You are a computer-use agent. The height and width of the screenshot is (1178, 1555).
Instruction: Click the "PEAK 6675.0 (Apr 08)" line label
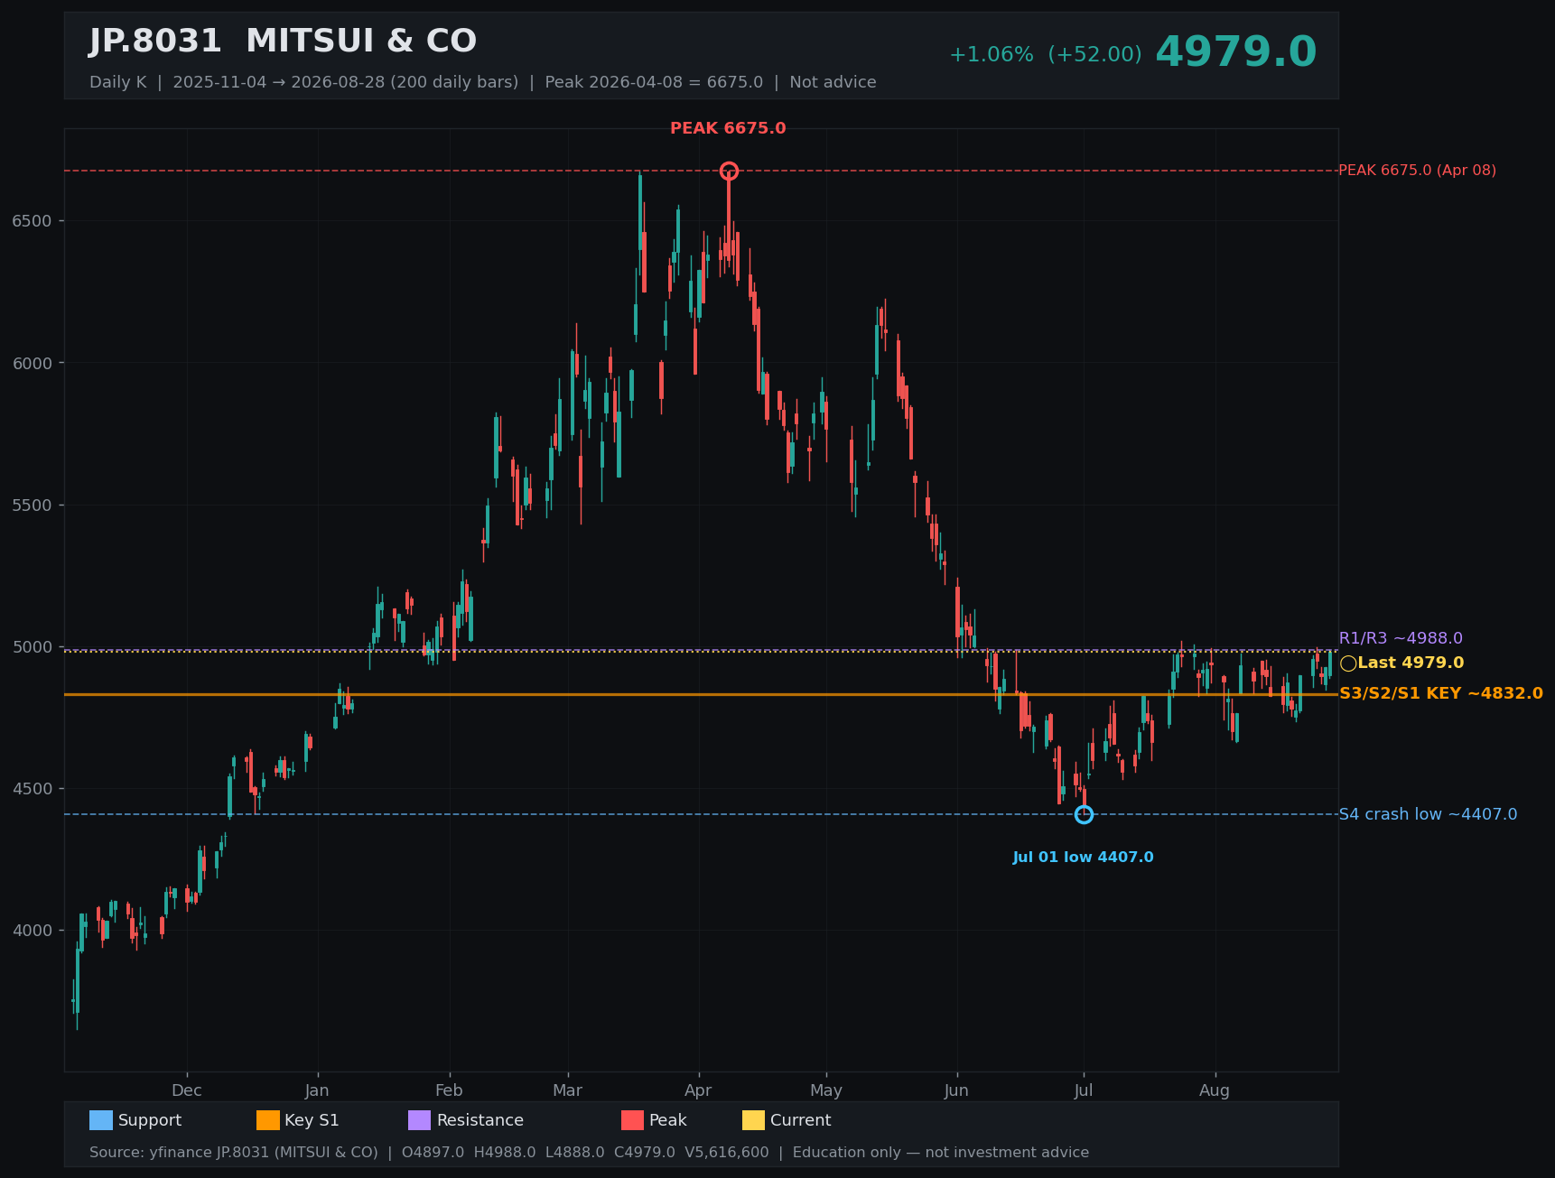[1417, 171]
